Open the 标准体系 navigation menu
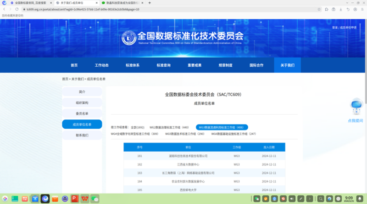The width and height of the screenshot is (367, 204). click(x=133, y=65)
